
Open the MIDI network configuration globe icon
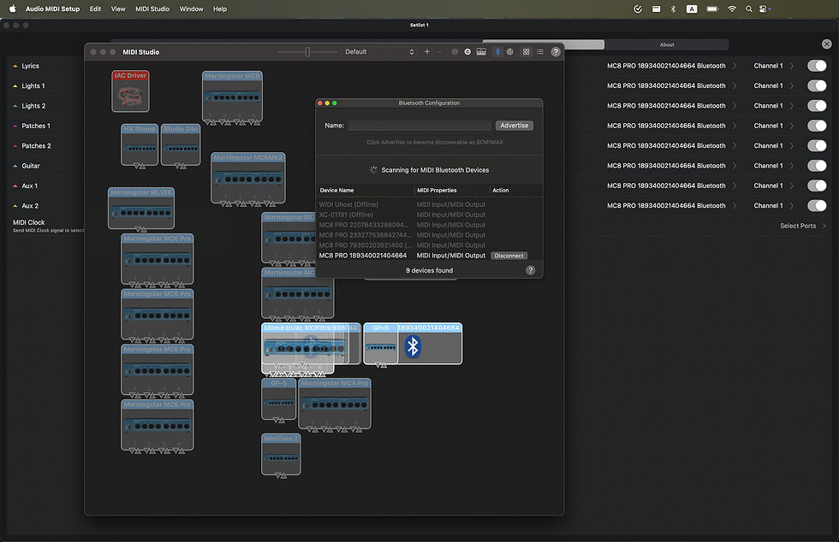510,52
